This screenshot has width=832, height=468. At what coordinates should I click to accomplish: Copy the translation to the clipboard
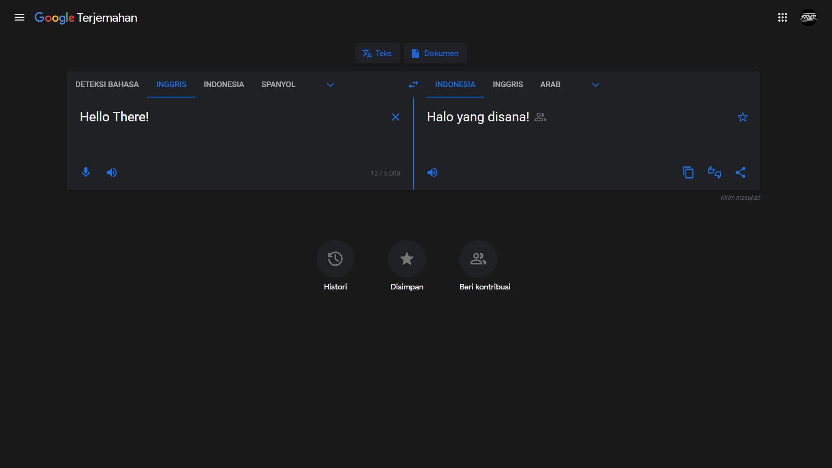(688, 172)
